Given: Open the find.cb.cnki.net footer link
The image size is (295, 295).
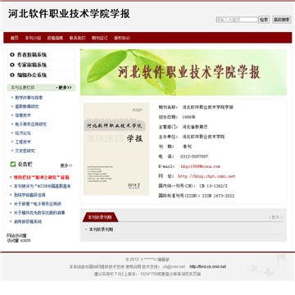Looking at the screenshot, I should [208, 266].
